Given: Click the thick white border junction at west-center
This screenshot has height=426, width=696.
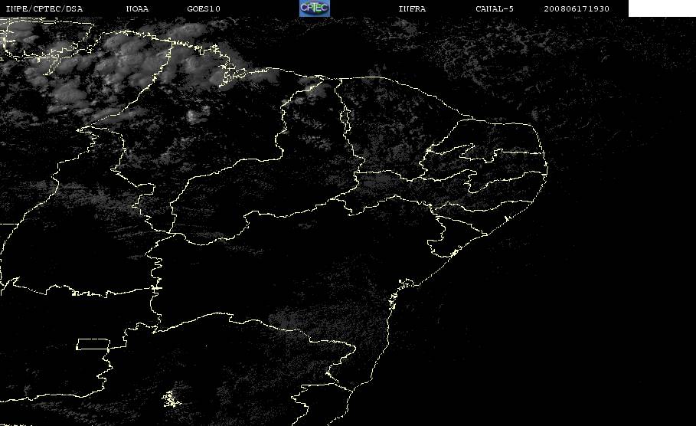Looking at the screenshot, I should pos(156,288).
